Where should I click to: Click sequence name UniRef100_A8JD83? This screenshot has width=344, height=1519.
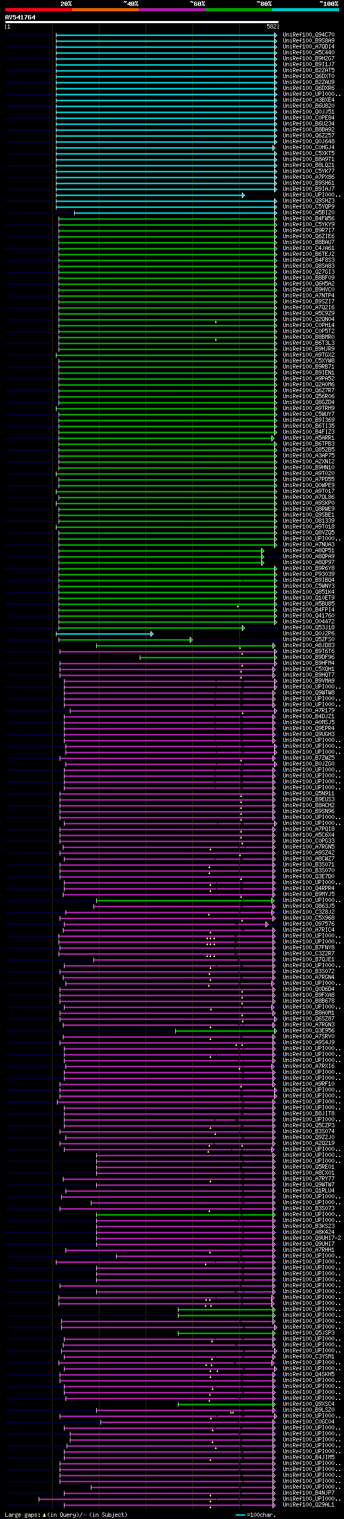[x=309, y=645]
